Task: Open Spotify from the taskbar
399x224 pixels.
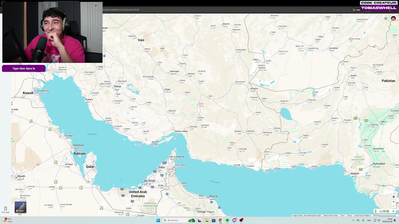Action: point(227,220)
